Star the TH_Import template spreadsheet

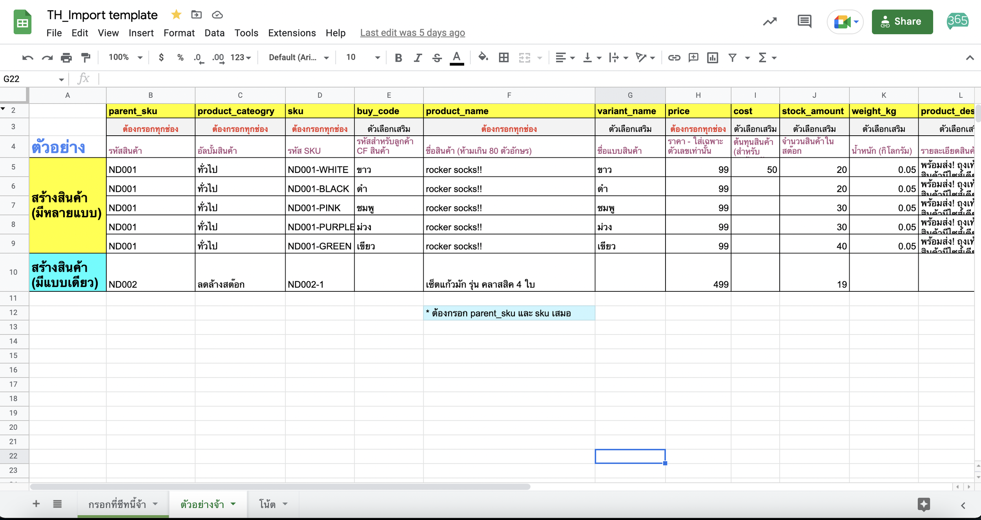point(176,14)
